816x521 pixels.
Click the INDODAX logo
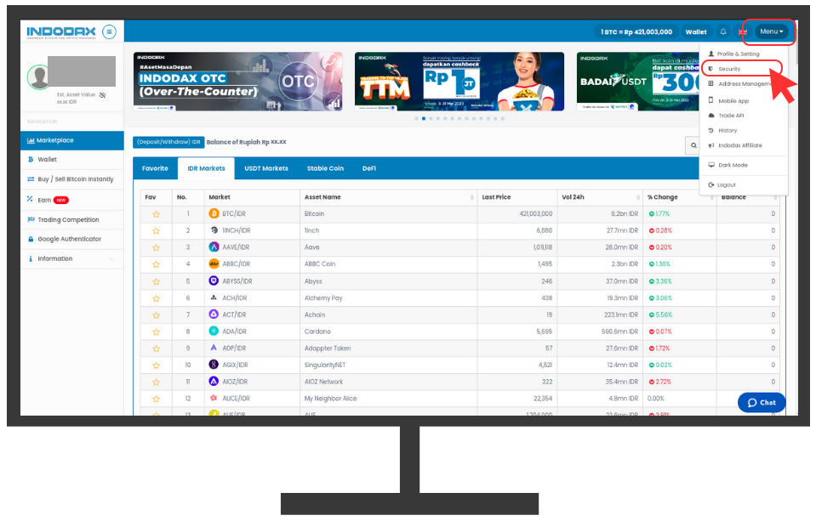pos(61,32)
